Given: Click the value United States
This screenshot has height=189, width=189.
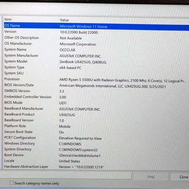Looking at the screenshot, I should pos(70,161).
